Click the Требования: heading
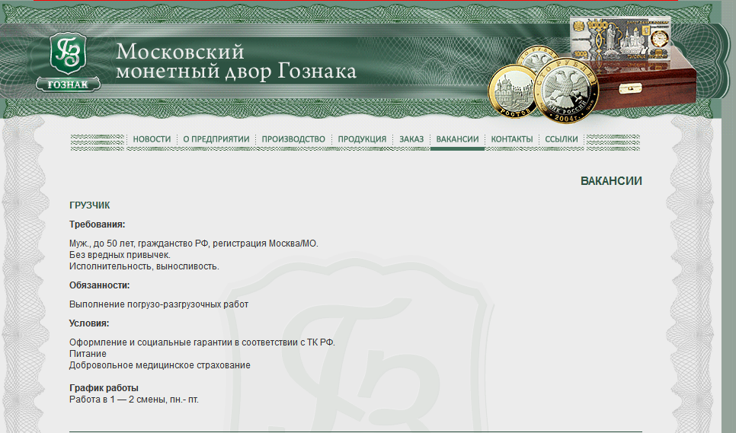This screenshot has height=433, width=736. tap(98, 224)
